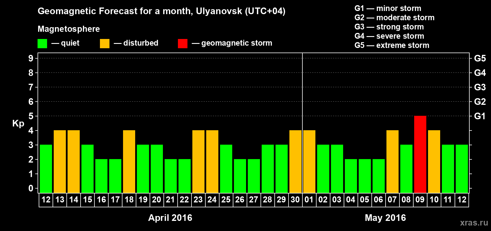Click the Kp value '0' on left axis
The image size is (491, 231).
(31, 188)
